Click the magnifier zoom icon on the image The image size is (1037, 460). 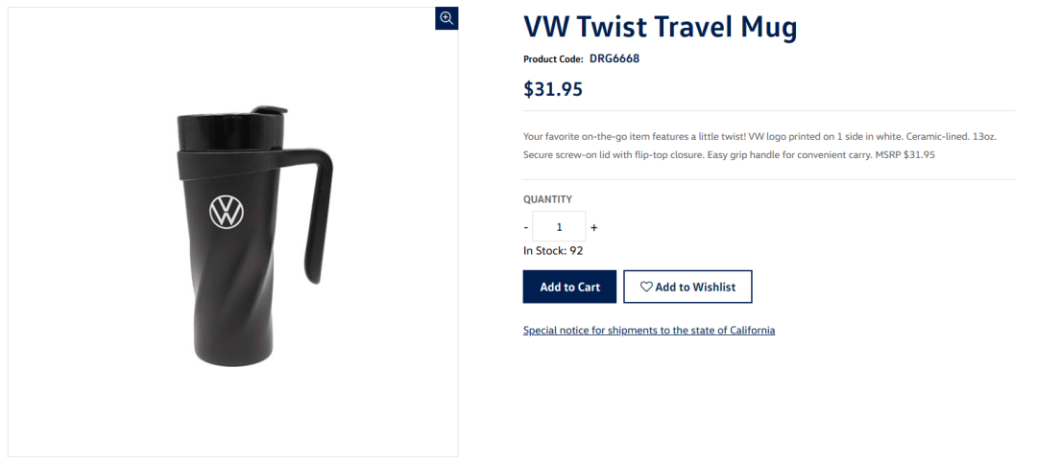coord(446,18)
